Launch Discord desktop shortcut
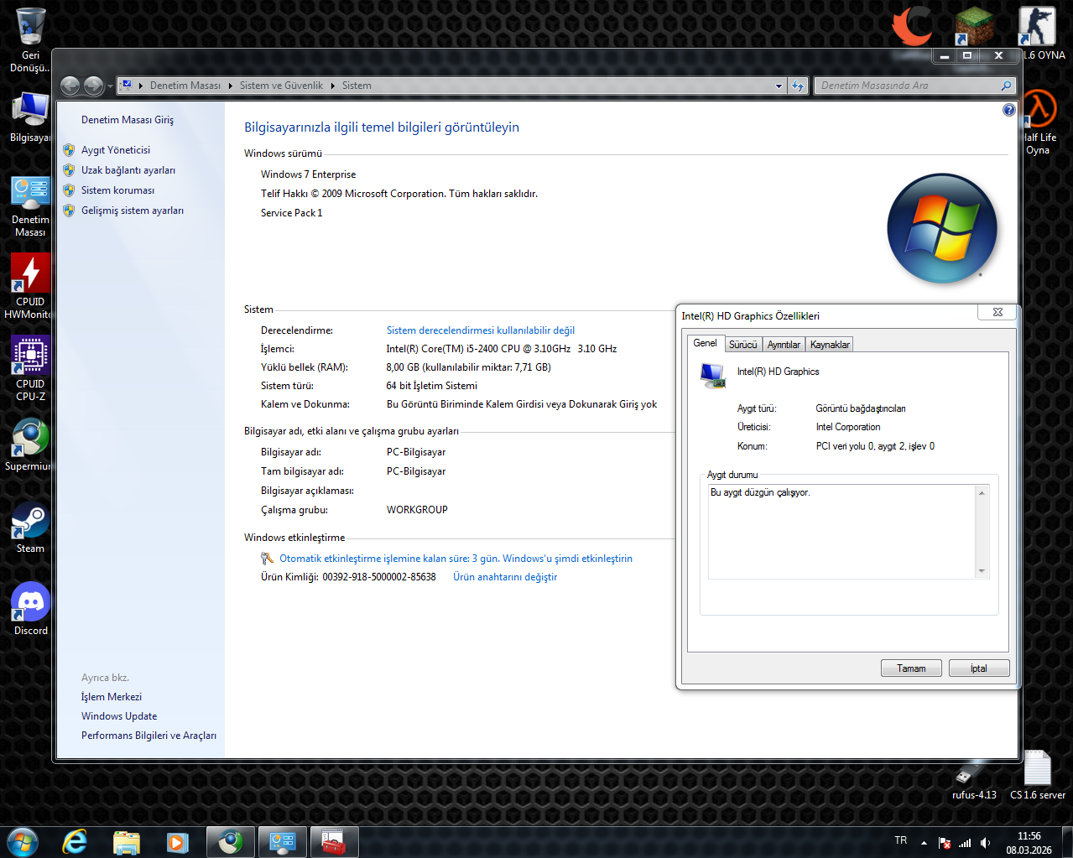 30,609
